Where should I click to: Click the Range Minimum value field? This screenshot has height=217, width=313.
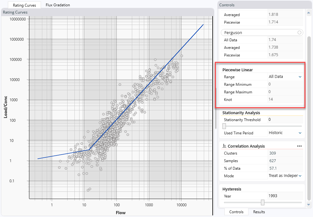[x=284, y=85]
